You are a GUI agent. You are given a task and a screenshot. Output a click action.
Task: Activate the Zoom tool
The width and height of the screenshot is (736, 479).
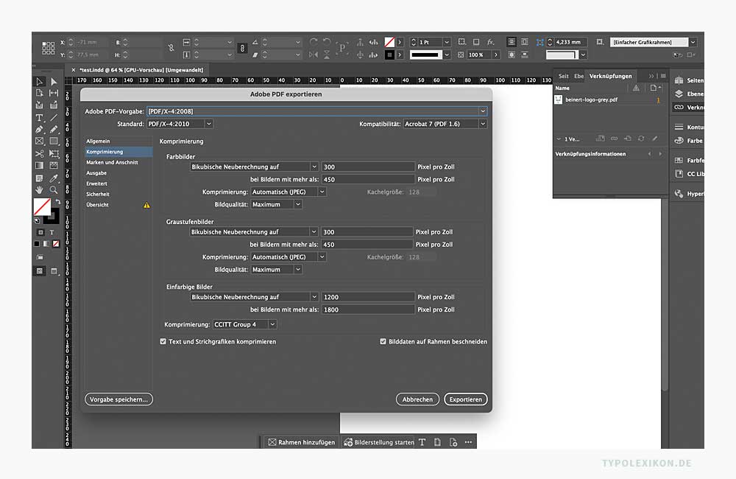point(54,191)
